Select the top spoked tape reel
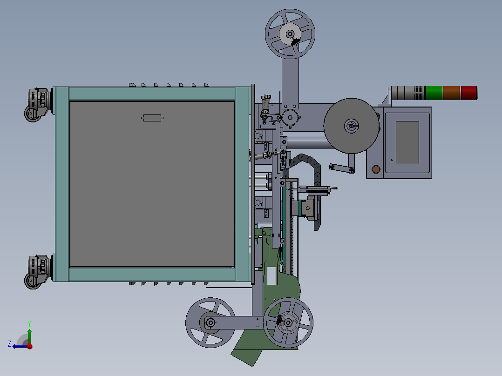This screenshot has width=502, height=376. point(290,34)
